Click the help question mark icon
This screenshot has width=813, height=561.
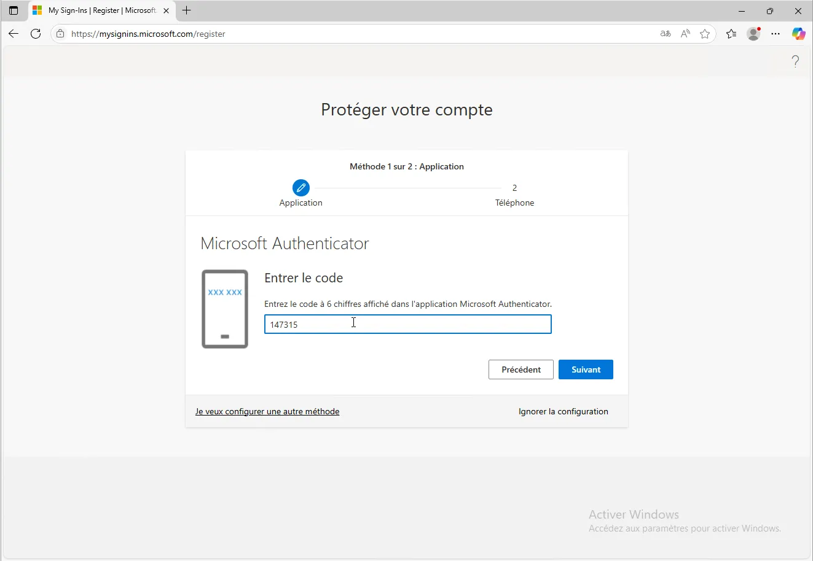point(795,61)
